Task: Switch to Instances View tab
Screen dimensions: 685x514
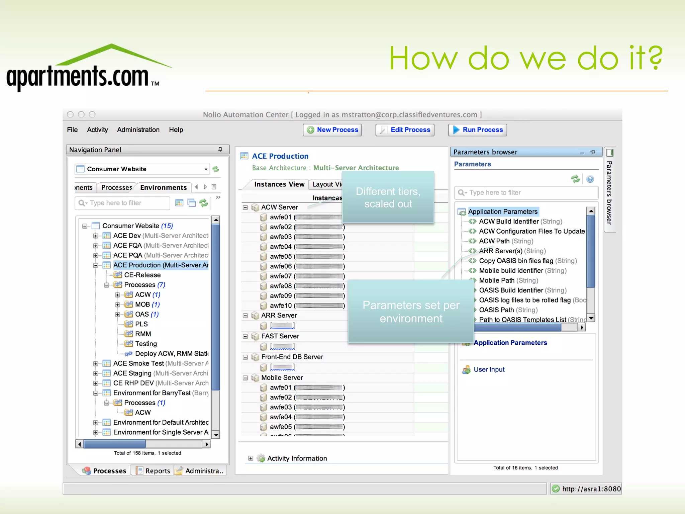Action: pos(279,184)
